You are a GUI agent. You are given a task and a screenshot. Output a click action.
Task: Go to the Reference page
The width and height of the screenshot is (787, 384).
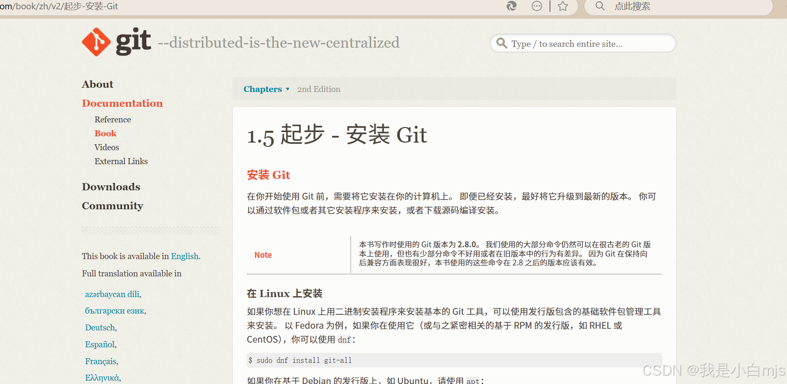coord(113,119)
